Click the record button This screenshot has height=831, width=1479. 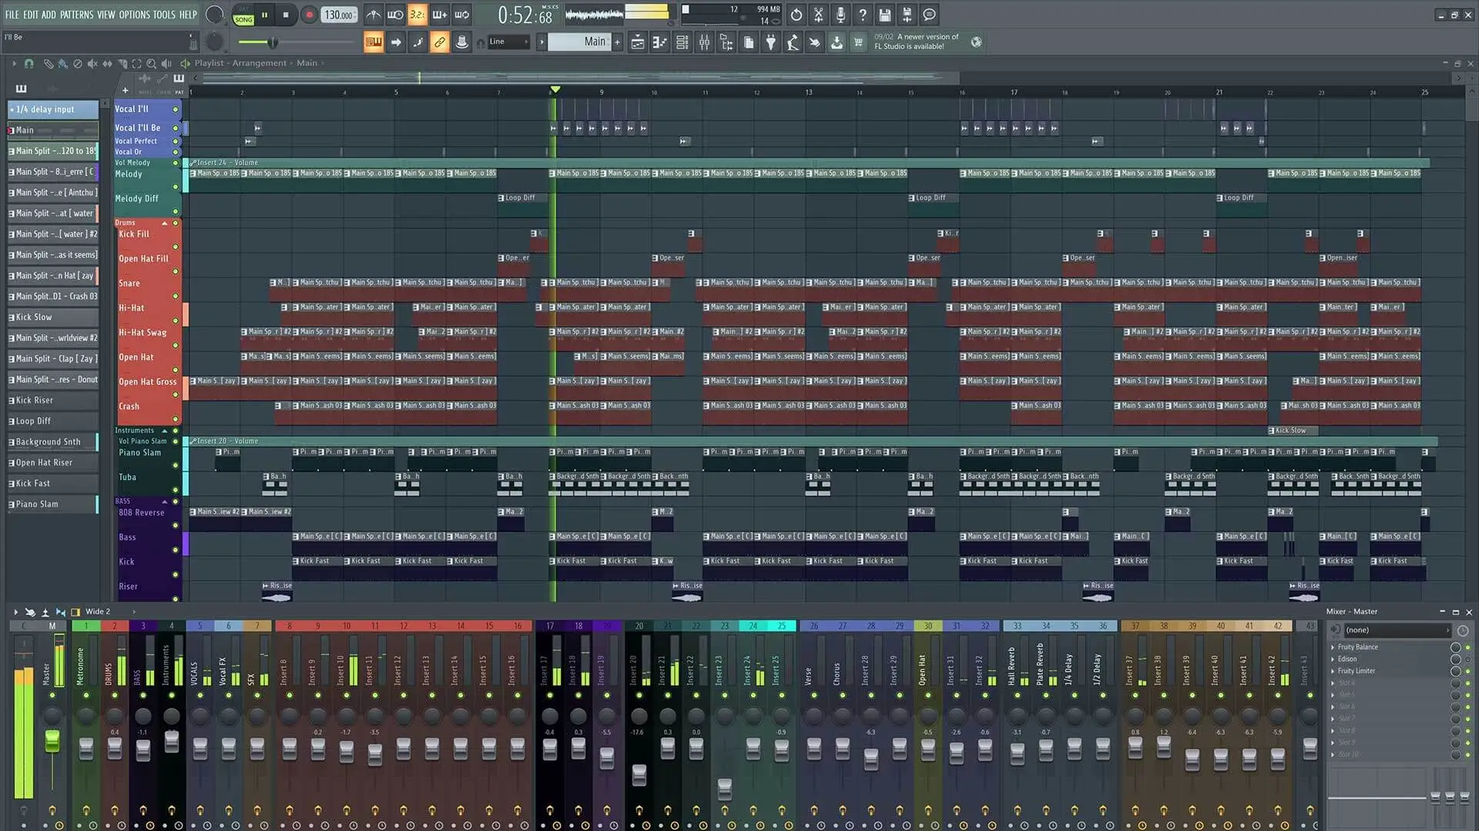click(309, 15)
